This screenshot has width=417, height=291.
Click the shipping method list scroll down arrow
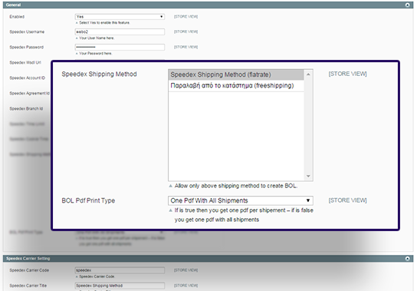308,176
